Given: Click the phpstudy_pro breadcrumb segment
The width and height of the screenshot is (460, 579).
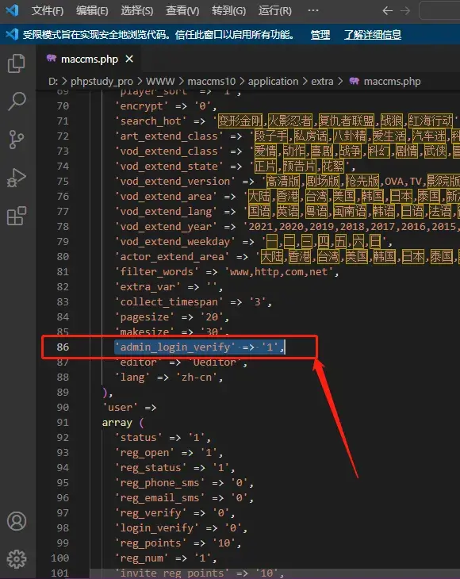Looking at the screenshot, I should [102, 81].
